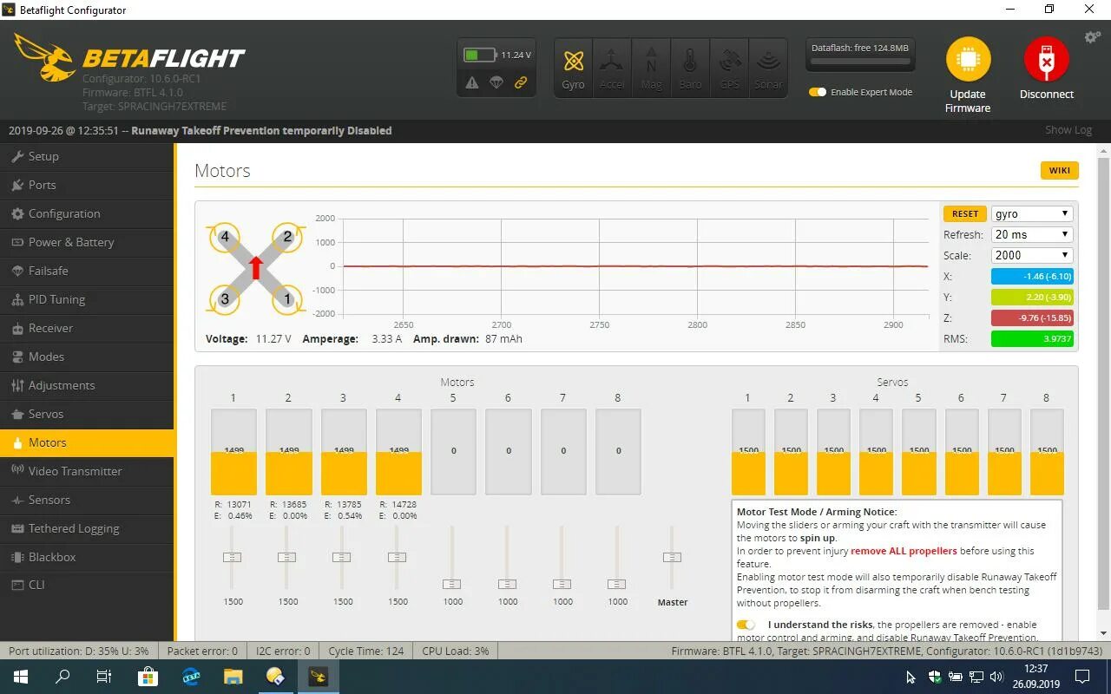Open Windows search from the taskbar

click(x=62, y=677)
